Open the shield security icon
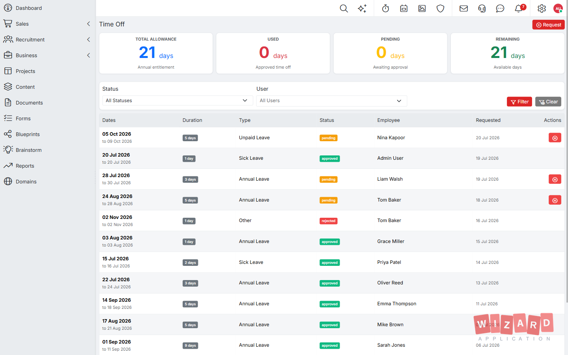 coord(441,8)
